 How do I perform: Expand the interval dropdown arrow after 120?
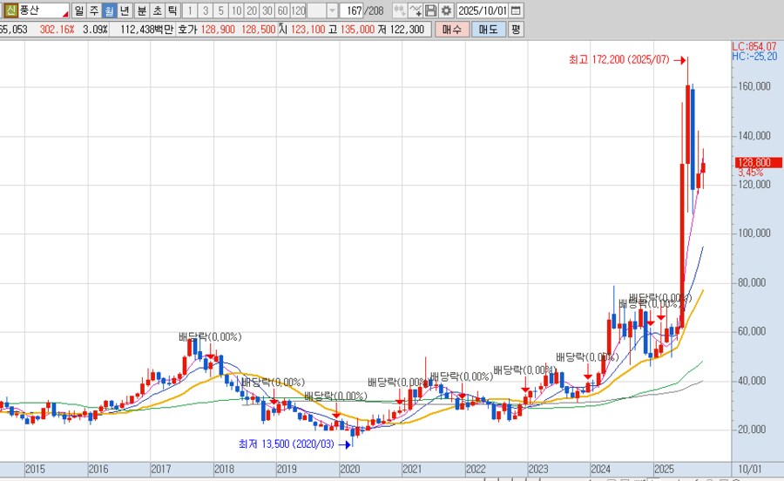pyautogui.click(x=332, y=11)
